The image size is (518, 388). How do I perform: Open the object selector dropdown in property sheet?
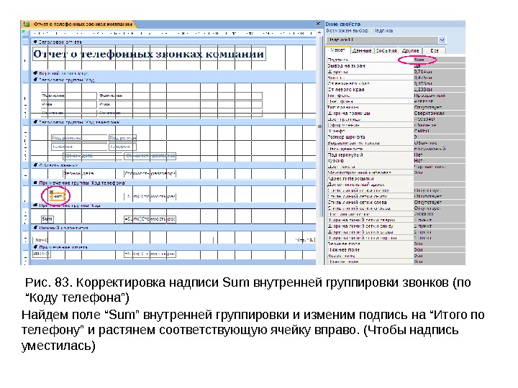442,40
